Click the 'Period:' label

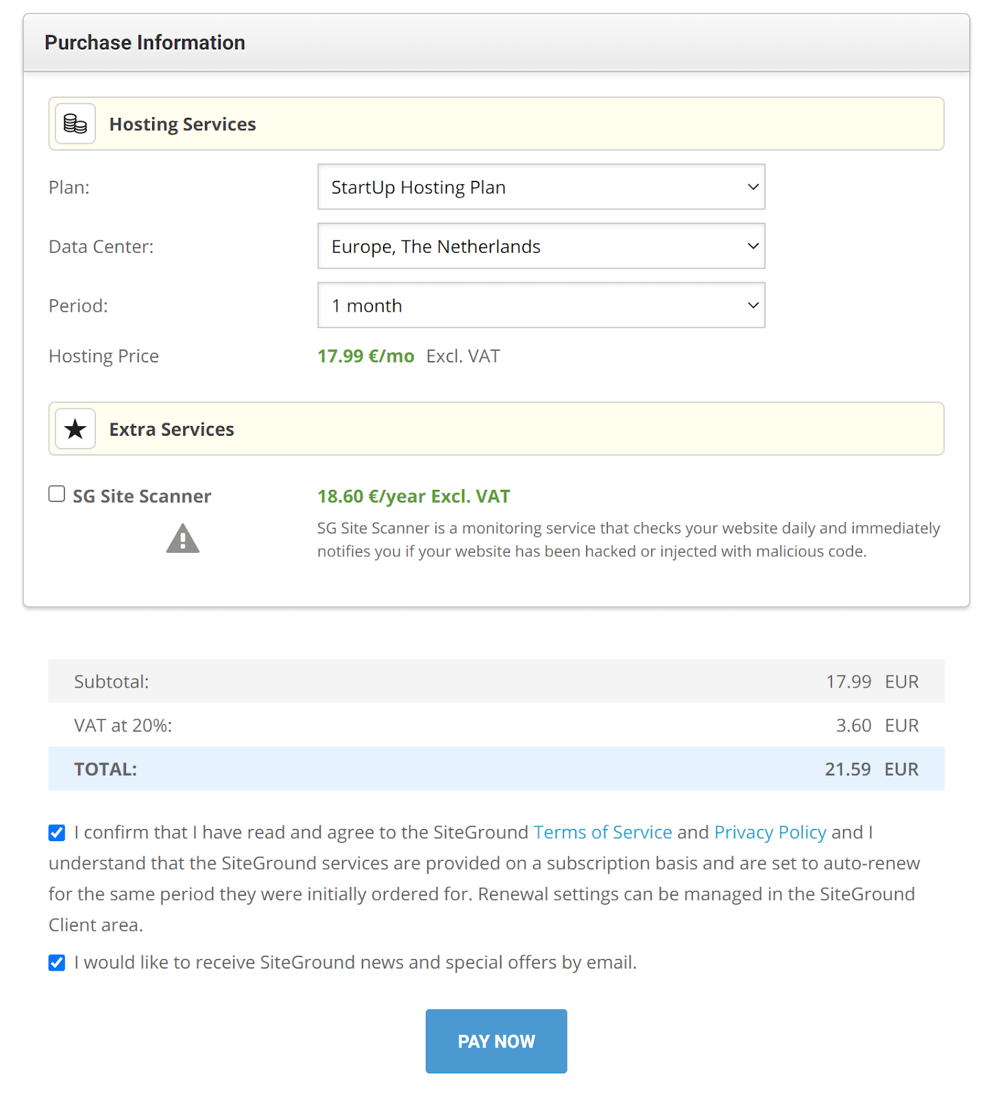78,306
